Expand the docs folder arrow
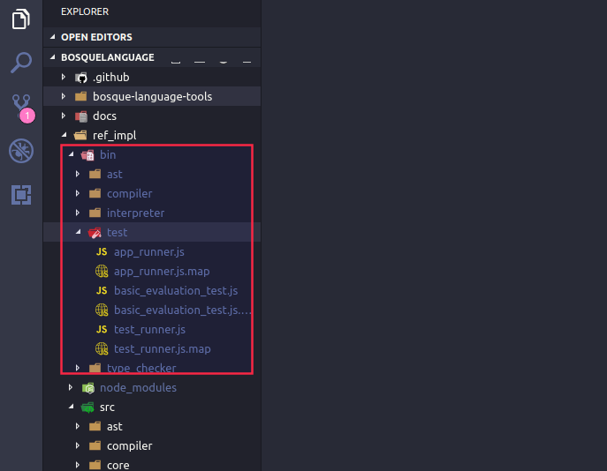 tap(64, 116)
